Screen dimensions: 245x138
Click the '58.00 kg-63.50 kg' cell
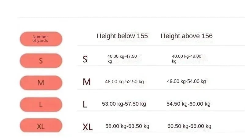tap(127, 126)
